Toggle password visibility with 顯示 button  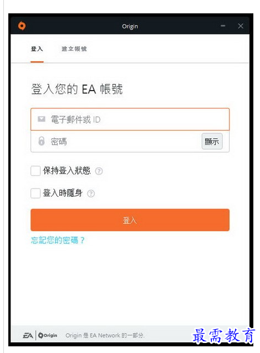pyautogui.click(x=212, y=141)
